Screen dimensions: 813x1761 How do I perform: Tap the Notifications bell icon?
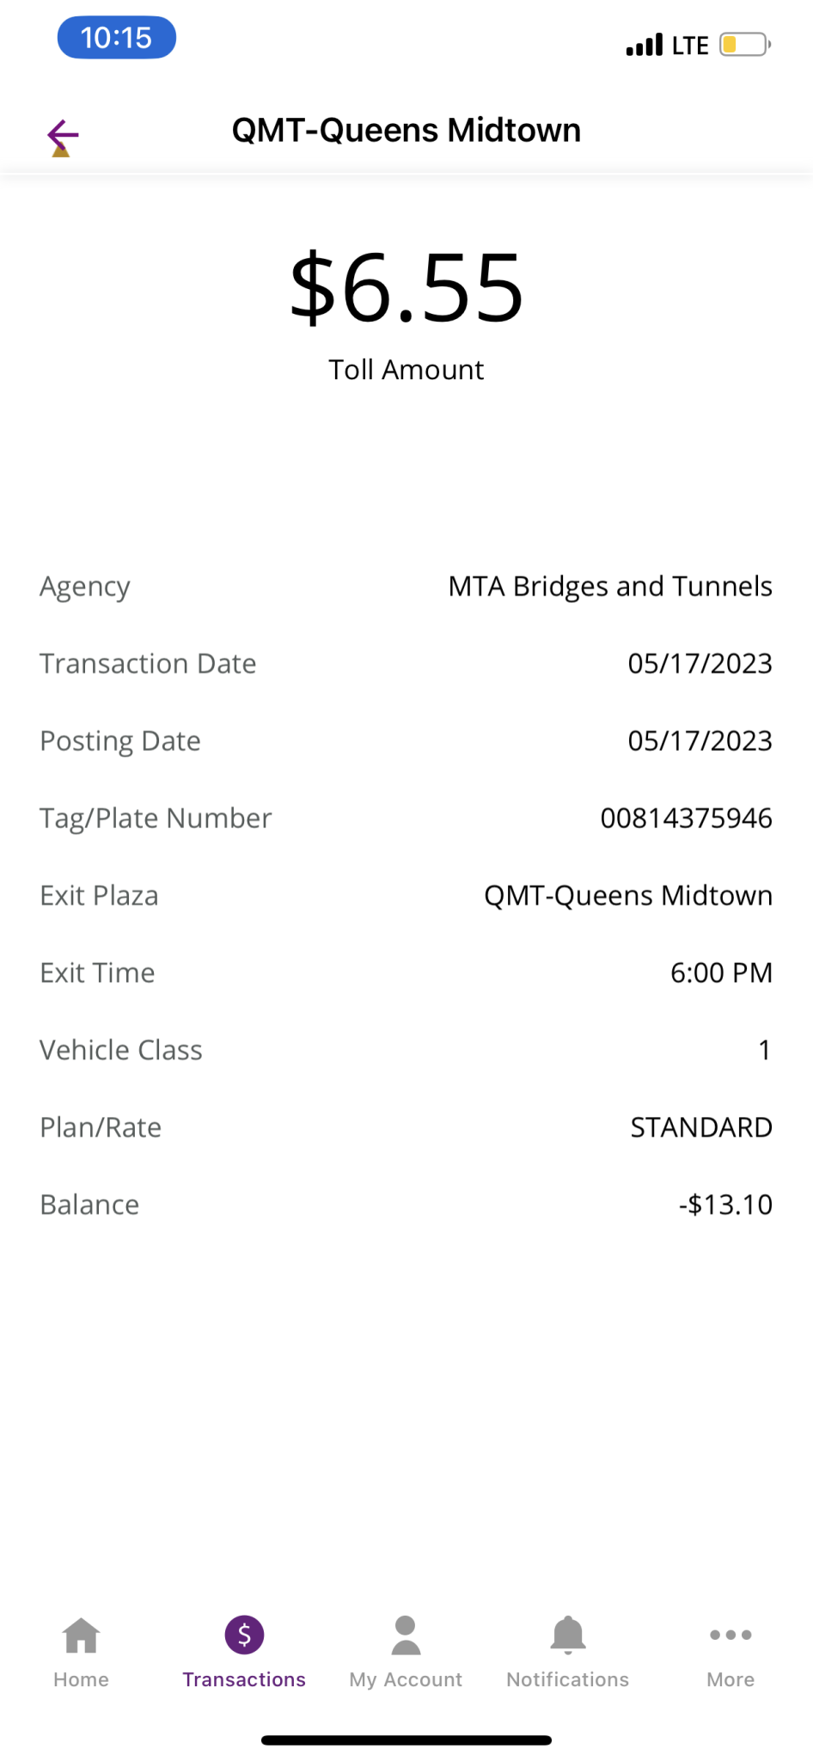(x=568, y=1635)
